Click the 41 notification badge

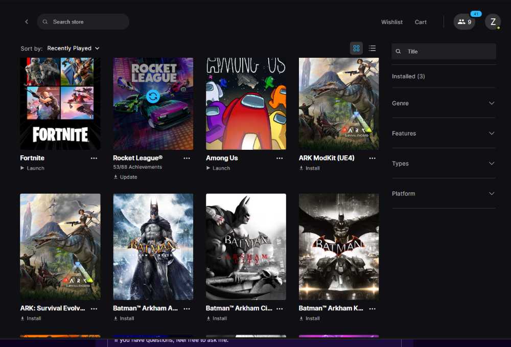[x=476, y=14]
